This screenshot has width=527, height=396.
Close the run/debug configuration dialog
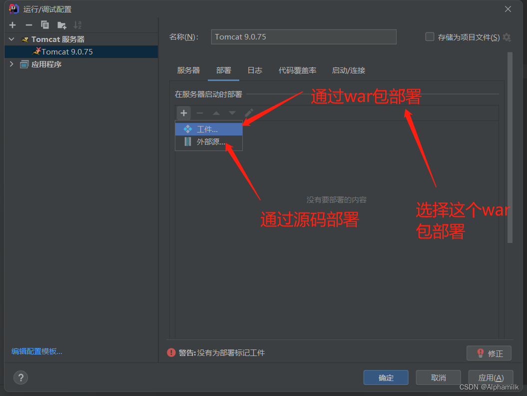(x=508, y=9)
